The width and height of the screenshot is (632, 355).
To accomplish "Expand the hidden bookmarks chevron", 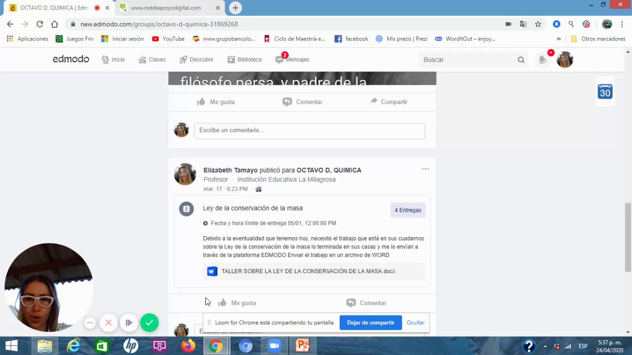I will pos(558,38).
